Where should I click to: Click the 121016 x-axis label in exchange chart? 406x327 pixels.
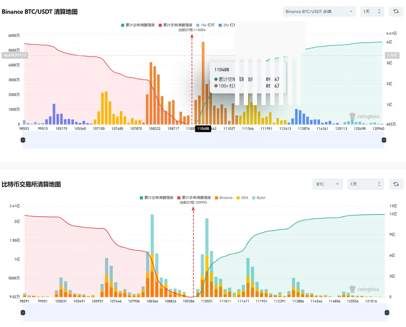point(371,301)
